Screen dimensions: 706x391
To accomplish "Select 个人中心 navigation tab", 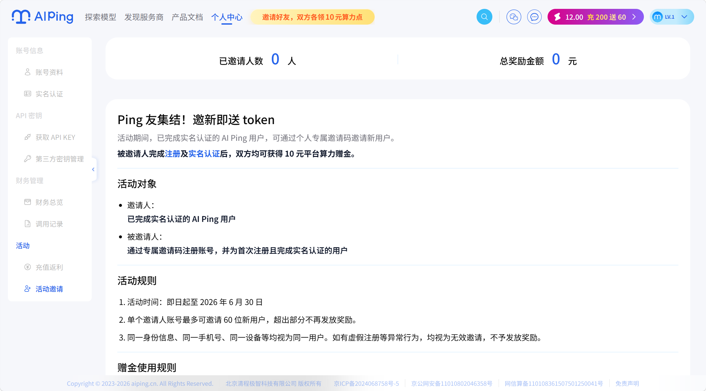I will point(227,17).
